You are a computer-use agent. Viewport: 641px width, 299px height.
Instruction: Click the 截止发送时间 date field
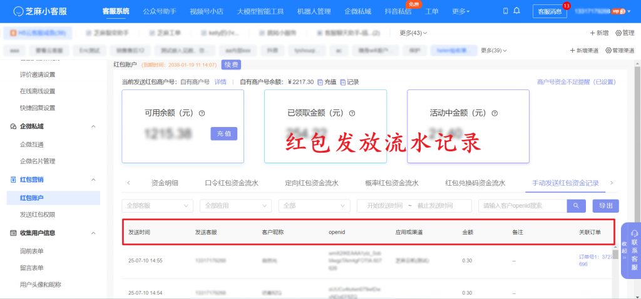[x=435, y=206]
